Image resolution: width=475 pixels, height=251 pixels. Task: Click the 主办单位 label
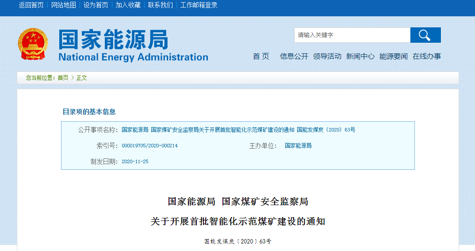pos(263,146)
